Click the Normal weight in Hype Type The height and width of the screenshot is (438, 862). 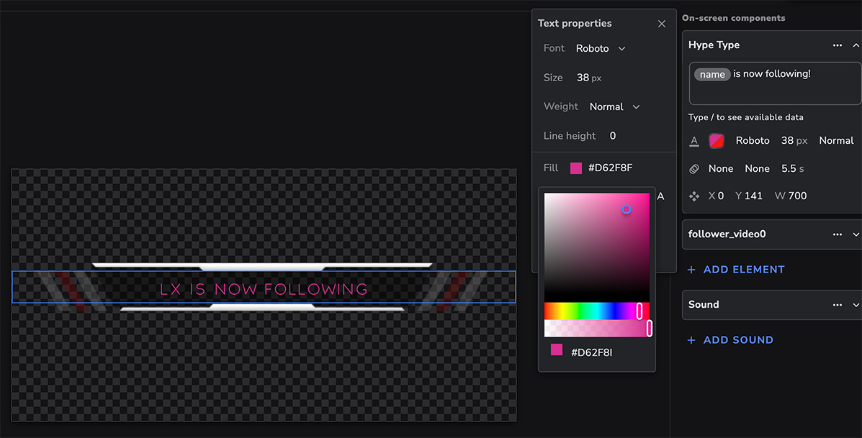click(x=836, y=140)
